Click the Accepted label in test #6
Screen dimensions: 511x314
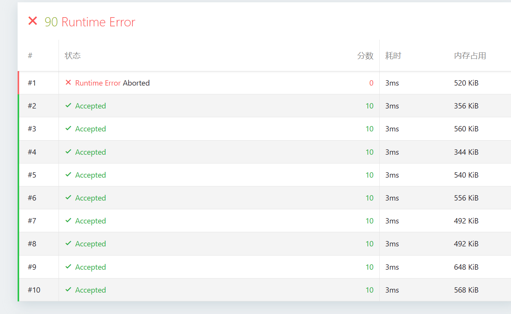pos(90,198)
